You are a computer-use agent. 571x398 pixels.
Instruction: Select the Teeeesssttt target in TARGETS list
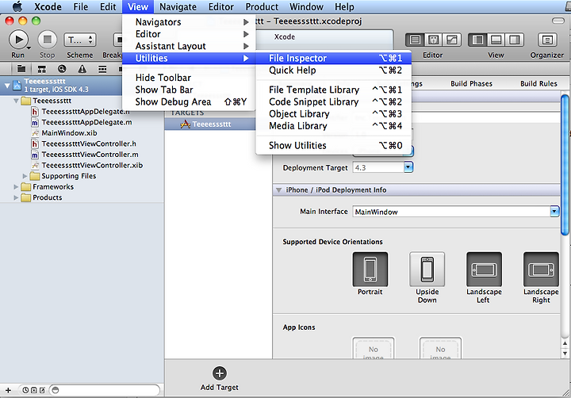tap(210, 124)
